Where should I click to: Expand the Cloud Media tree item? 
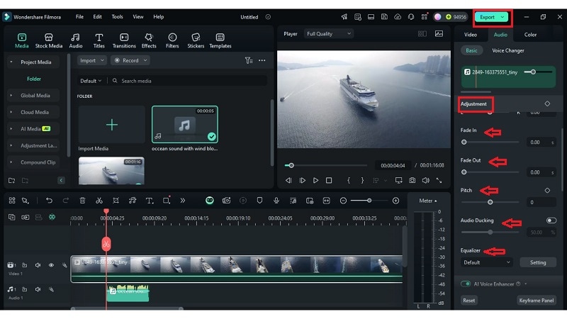[x=11, y=112]
